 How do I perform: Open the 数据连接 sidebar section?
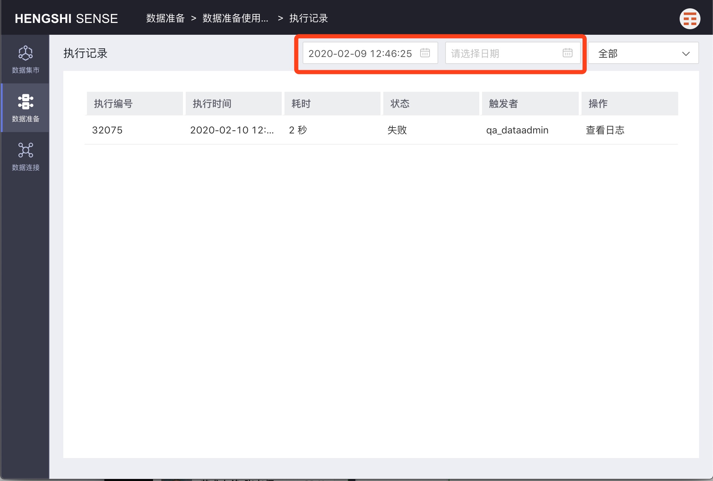pyautogui.click(x=25, y=157)
